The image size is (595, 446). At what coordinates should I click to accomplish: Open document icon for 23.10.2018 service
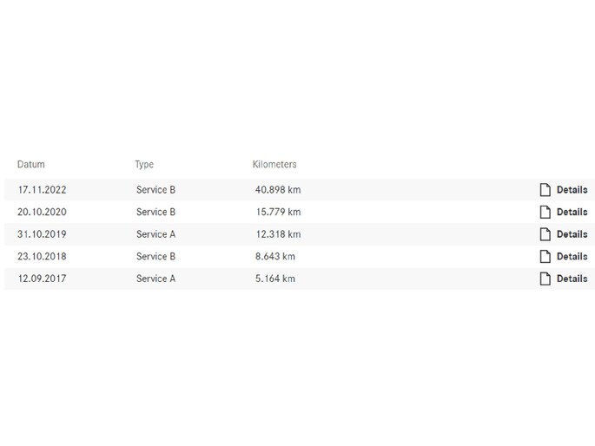(x=545, y=257)
